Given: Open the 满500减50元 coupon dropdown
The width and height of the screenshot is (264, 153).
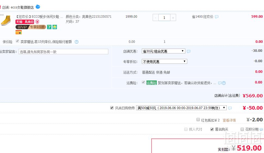Looking at the screenshot, I should click(181, 108).
